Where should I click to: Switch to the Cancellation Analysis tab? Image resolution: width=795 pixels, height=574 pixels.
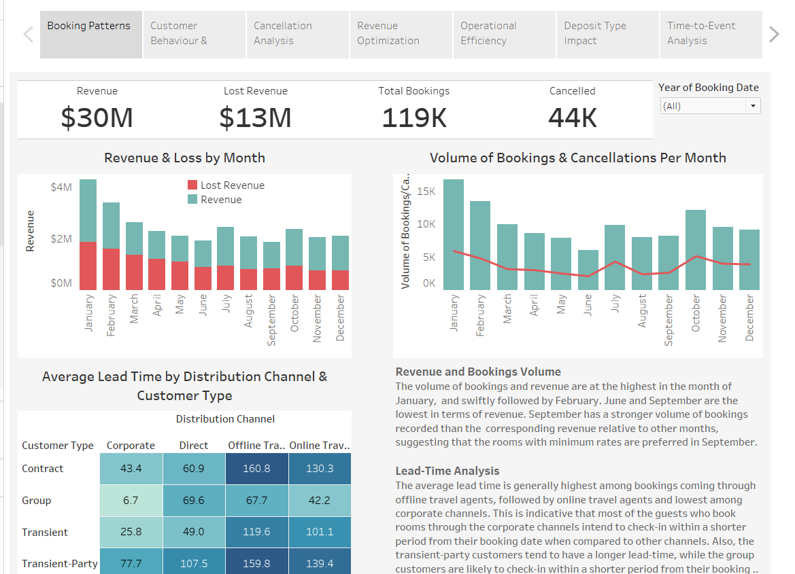297,34
